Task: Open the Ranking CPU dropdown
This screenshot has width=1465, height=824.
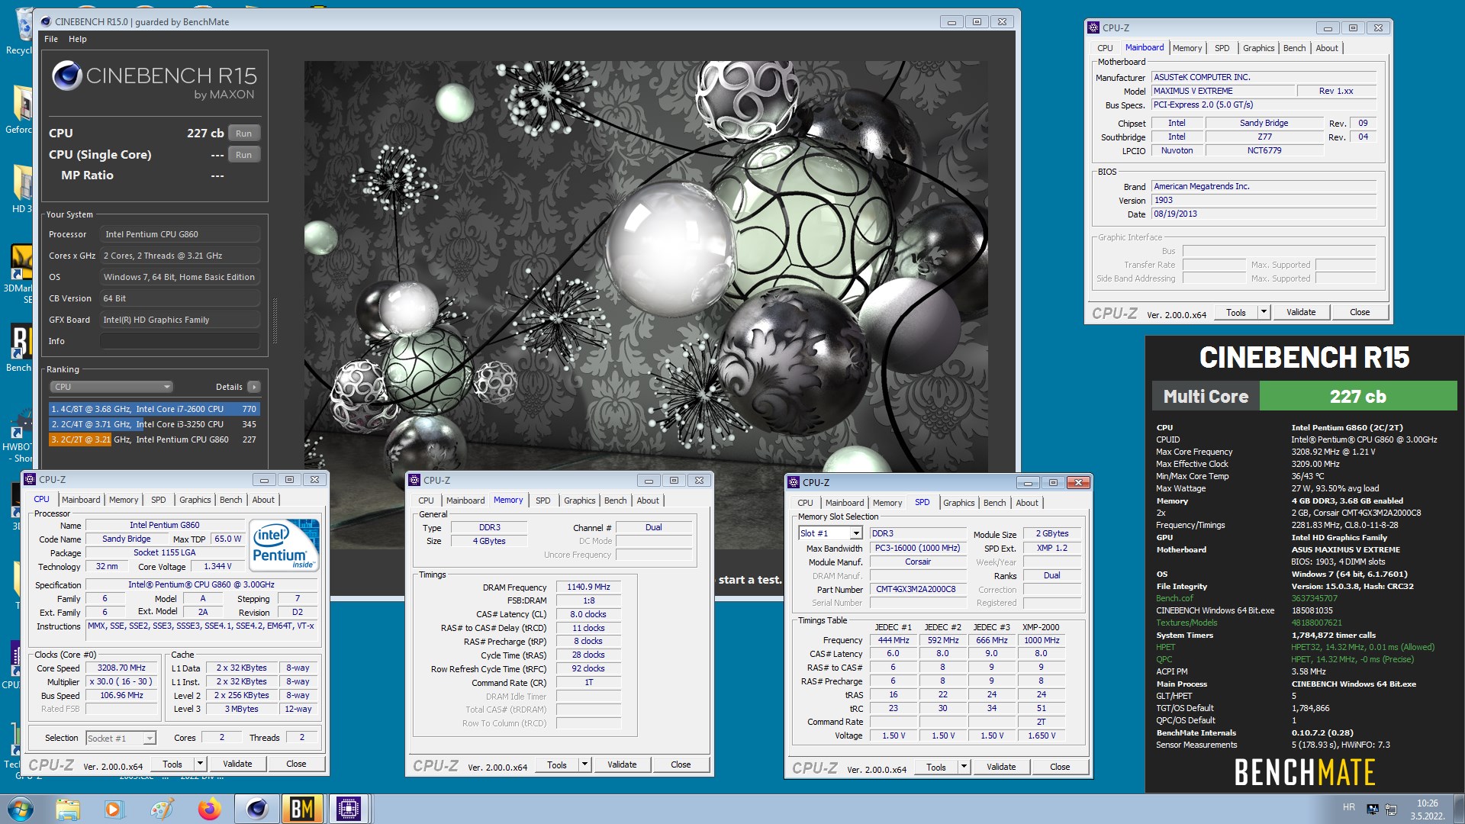Action: (x=111, y=387)
